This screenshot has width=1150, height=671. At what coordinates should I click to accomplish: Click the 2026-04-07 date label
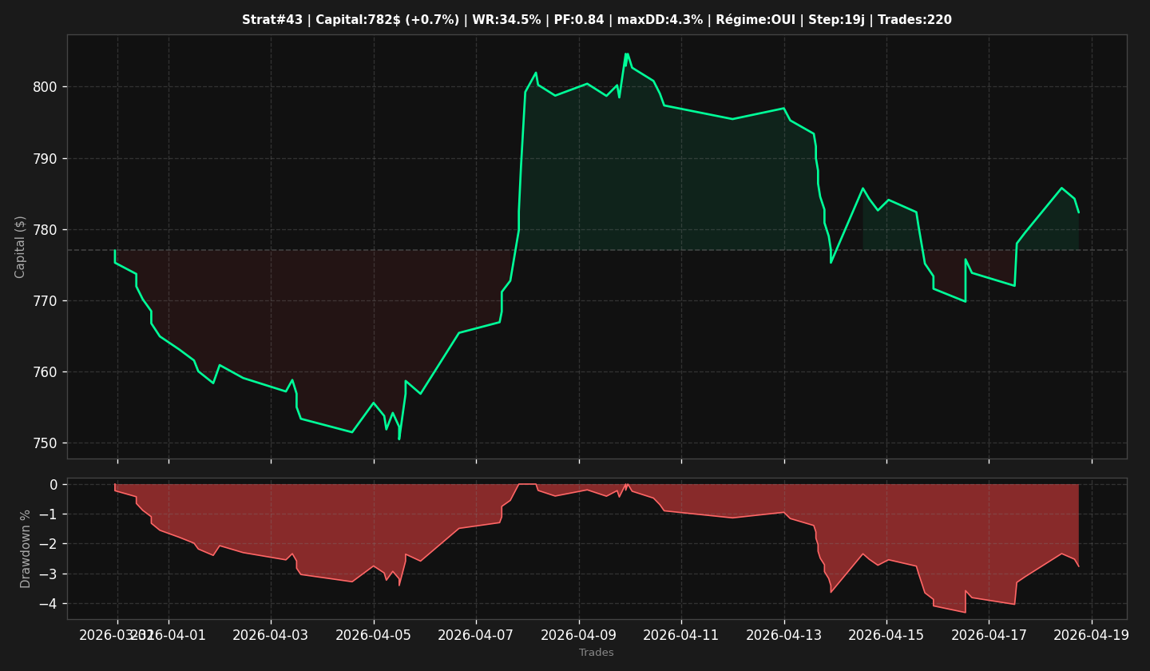pos(476,635)
